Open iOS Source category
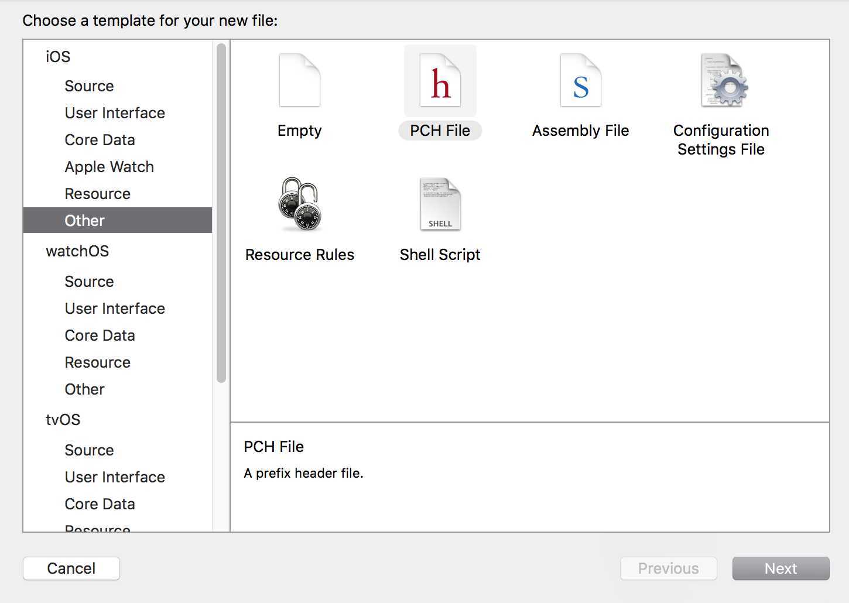849x603 pixels. click(x=89, y=86)
